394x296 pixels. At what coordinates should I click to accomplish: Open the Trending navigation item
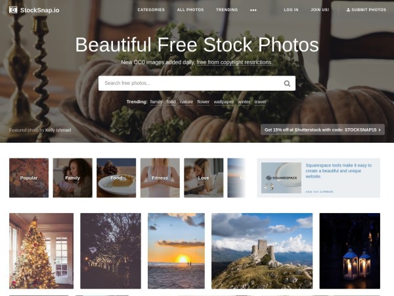pyautogui.click(x=227, y=10)
